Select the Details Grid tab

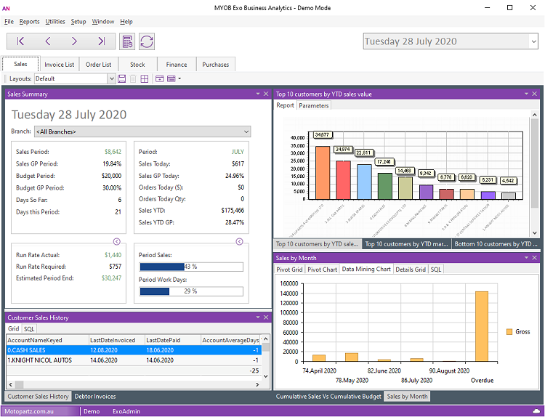[411, 270]
